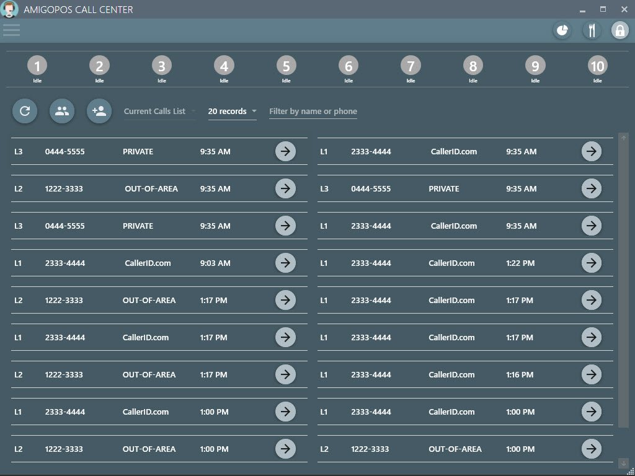Select idle phone line 1
This screenshot has height=476, width=635.
click(x=37, y=66)
